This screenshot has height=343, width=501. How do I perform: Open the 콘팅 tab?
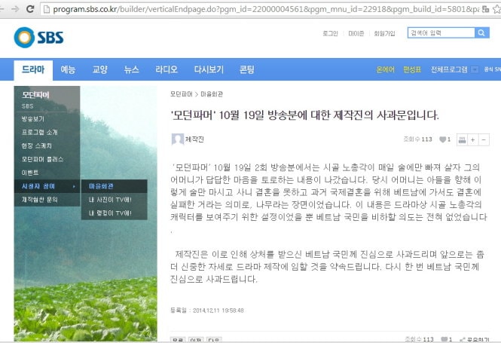click(x=247, y=69)
